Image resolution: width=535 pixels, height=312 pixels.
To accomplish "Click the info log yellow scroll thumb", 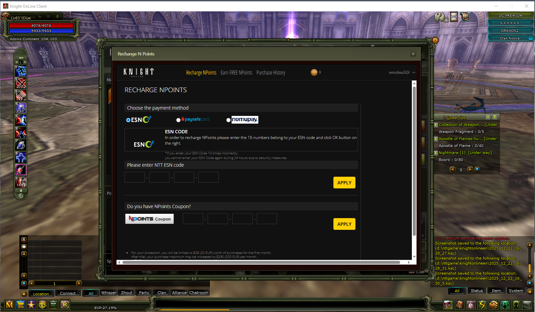I will coord(530,268).
